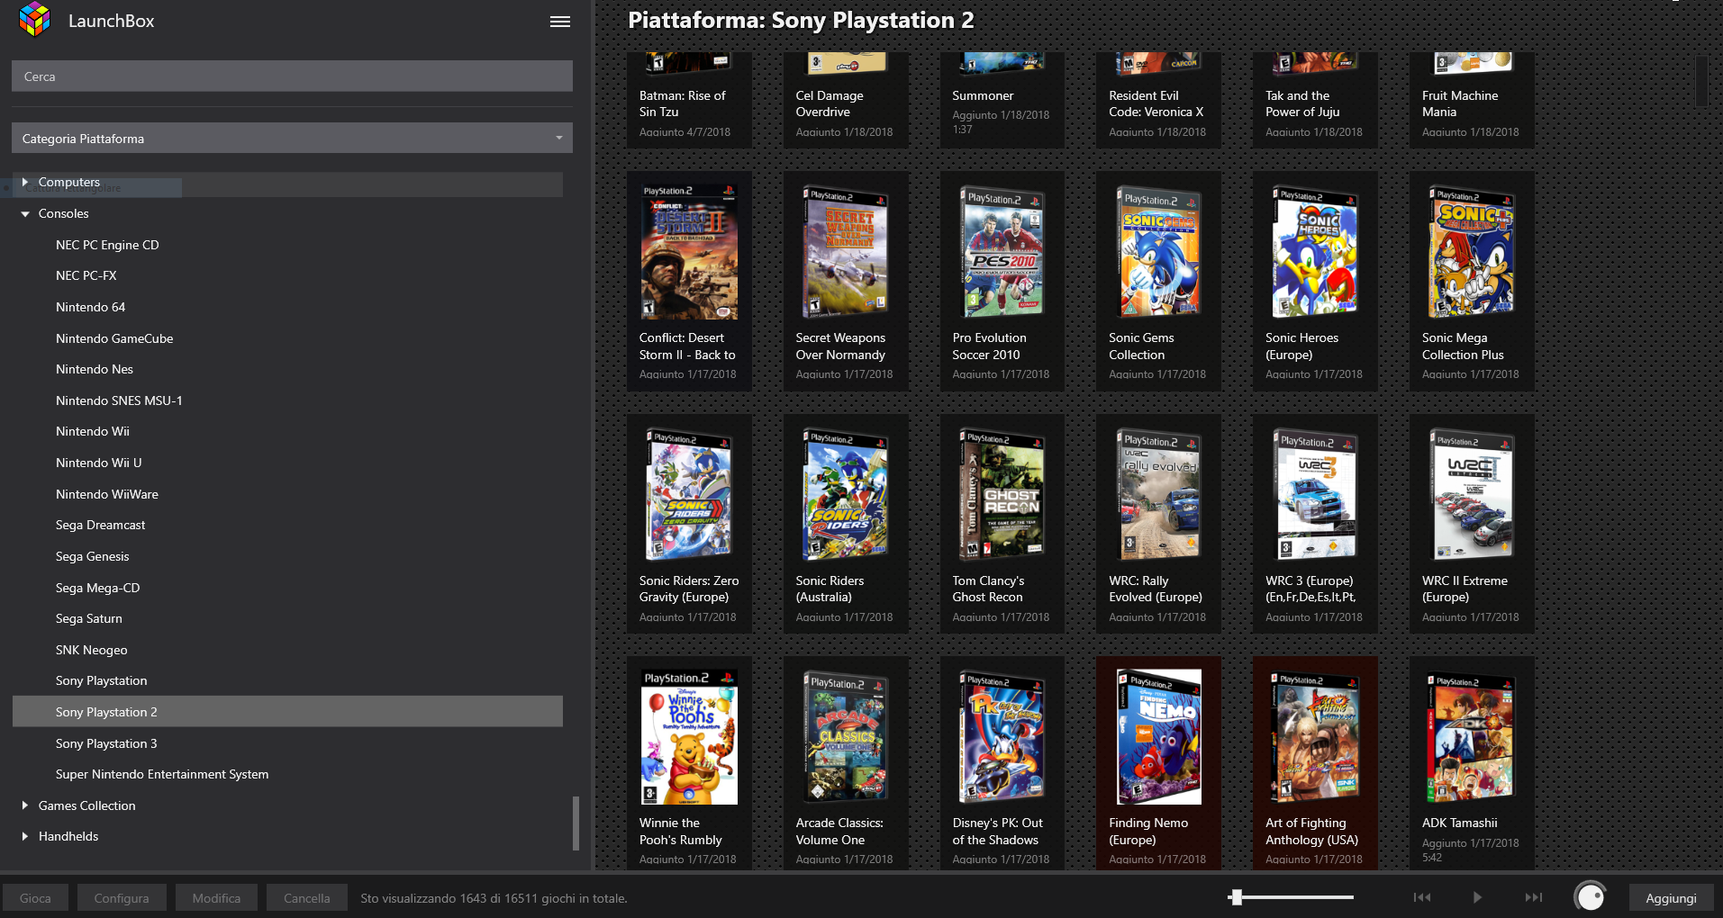Select Winnie the Pooh's Rumbly cover
The image size is (1723, 918).
pyautogui.click(x=689, y=736)
